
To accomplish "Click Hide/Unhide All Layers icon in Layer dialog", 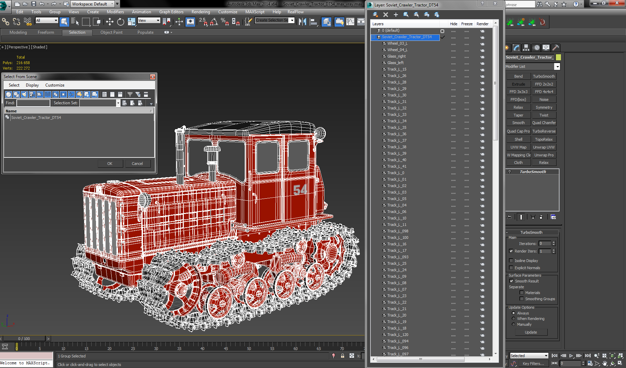I will 427,15.
